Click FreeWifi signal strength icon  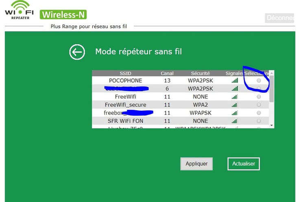tap(235, 97)
